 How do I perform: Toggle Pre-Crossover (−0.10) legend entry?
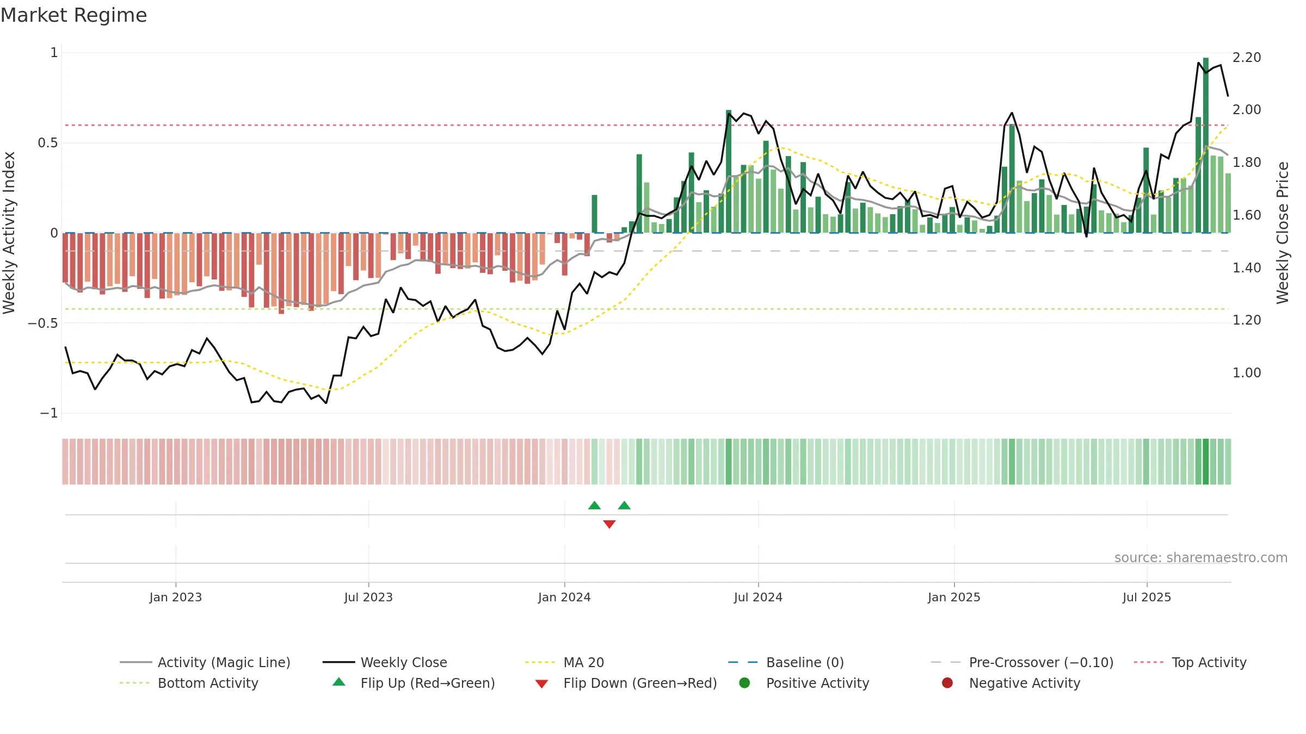(1022, 662)
